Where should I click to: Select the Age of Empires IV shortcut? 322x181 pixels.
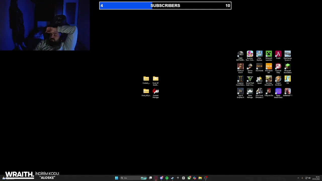coord(240,93)
